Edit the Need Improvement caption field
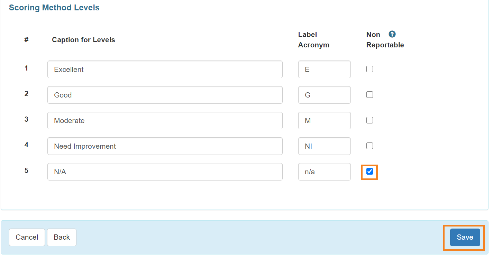 165,146
